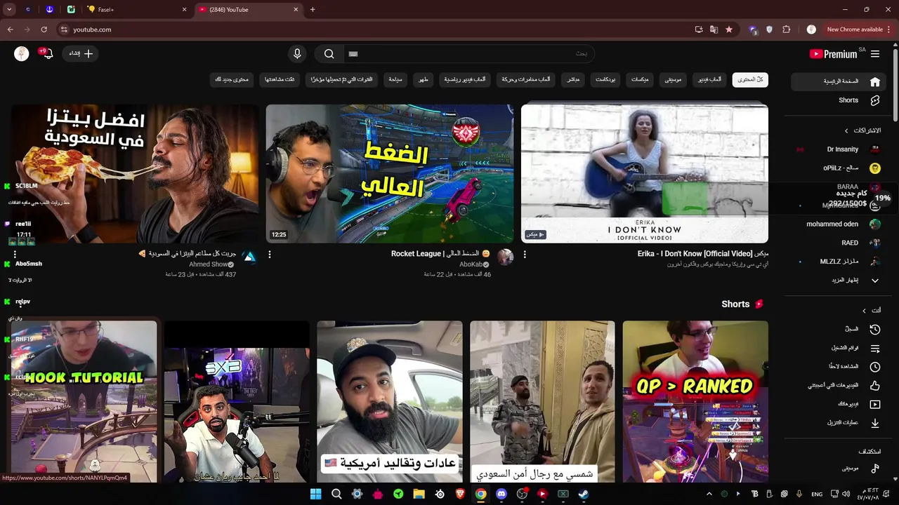Click the search magnifier icon
Image resolution: width=899 pixels, height=505 pixels.
pos(329,54)
